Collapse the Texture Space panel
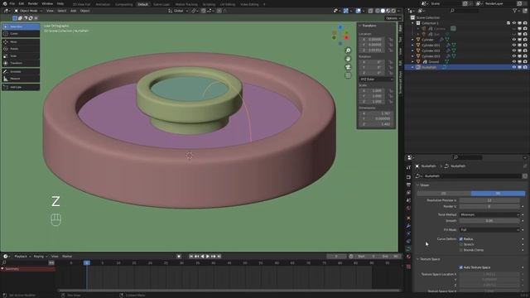 click(428, 259)
